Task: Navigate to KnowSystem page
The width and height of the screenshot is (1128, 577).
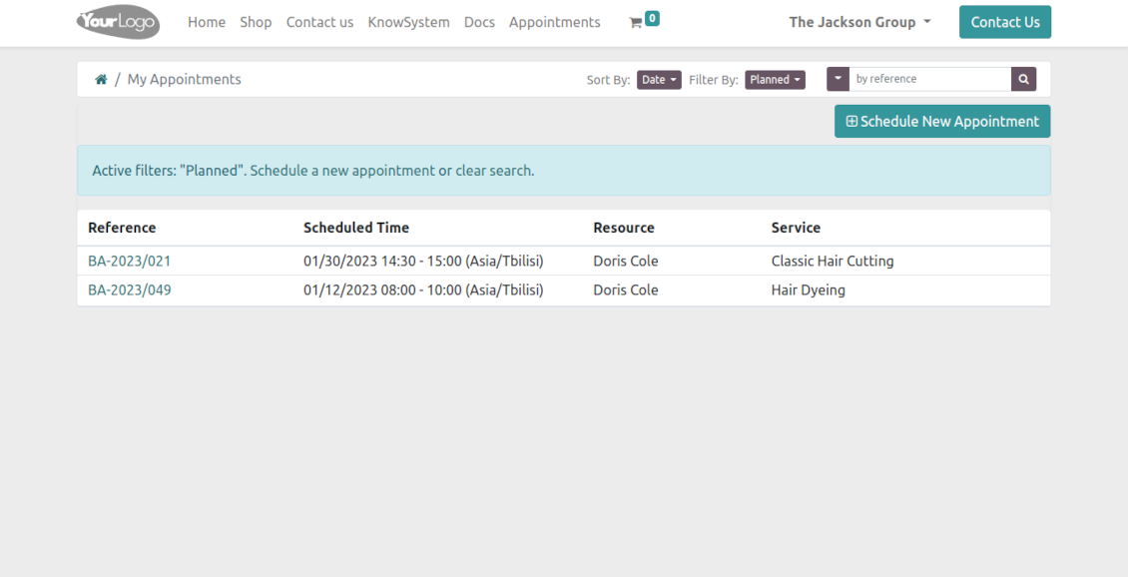Action: click(408, 22)
